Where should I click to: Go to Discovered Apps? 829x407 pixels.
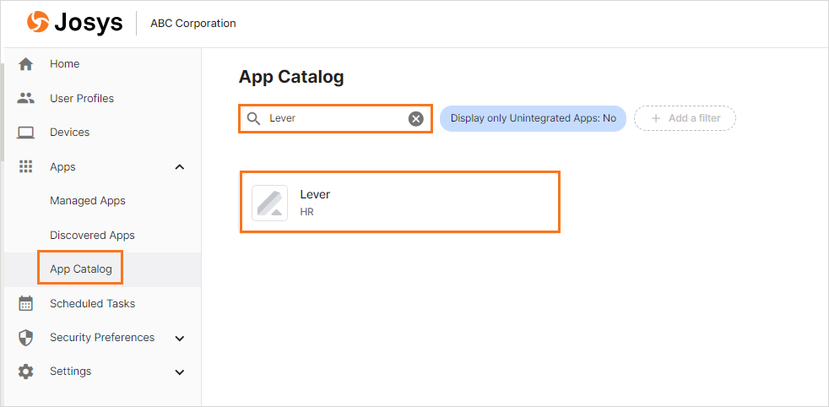(x=93, y=236)
